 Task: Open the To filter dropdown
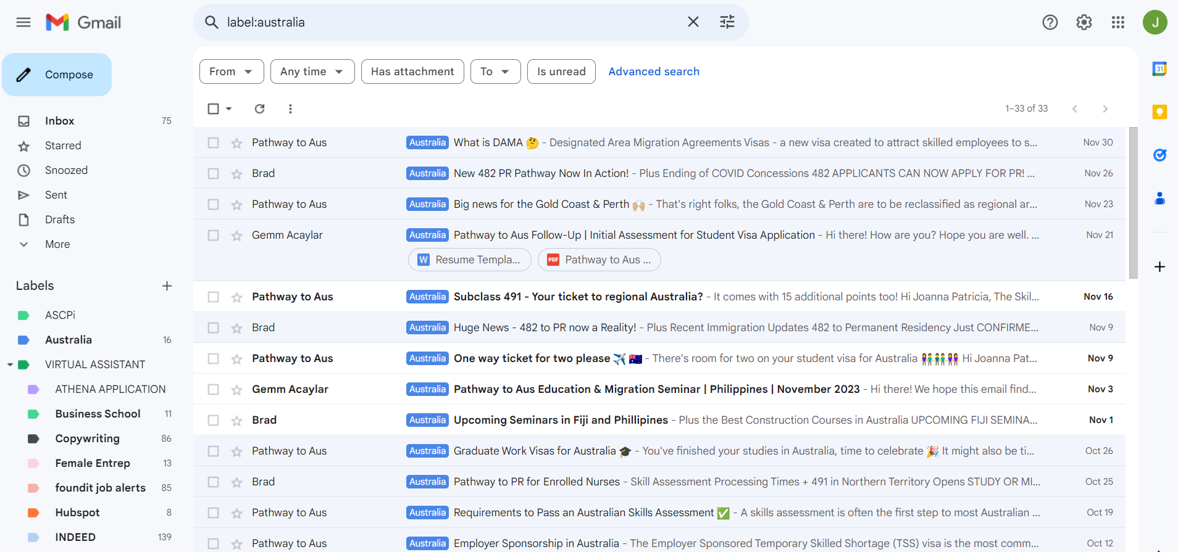click(495, 72)
